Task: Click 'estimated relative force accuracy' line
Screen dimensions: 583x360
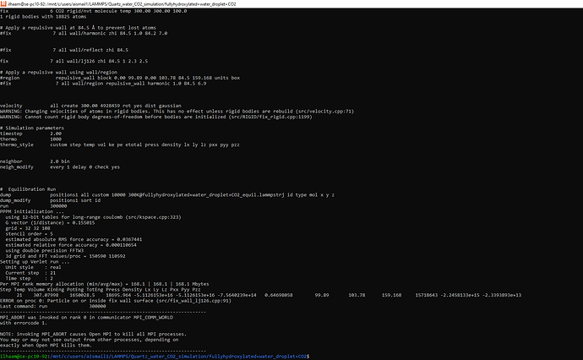Action: click(71, 245)
